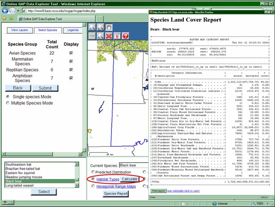Click the red up-arrow map tool icon

[117, 36]
